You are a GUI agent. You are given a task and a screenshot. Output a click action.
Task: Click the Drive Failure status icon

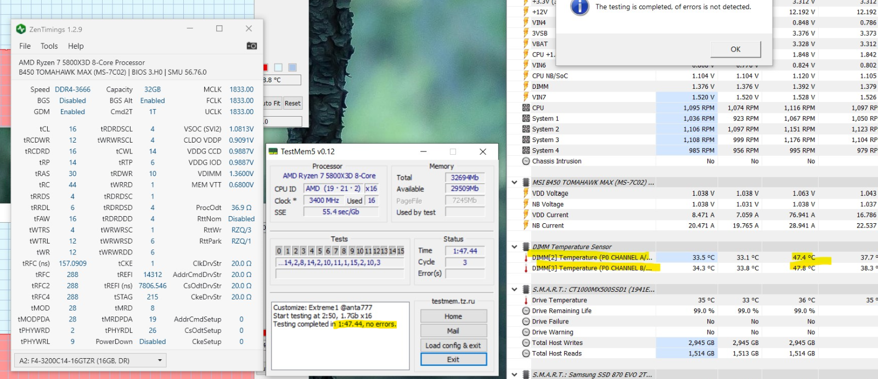pyautogui.click(x=526, y=321)
